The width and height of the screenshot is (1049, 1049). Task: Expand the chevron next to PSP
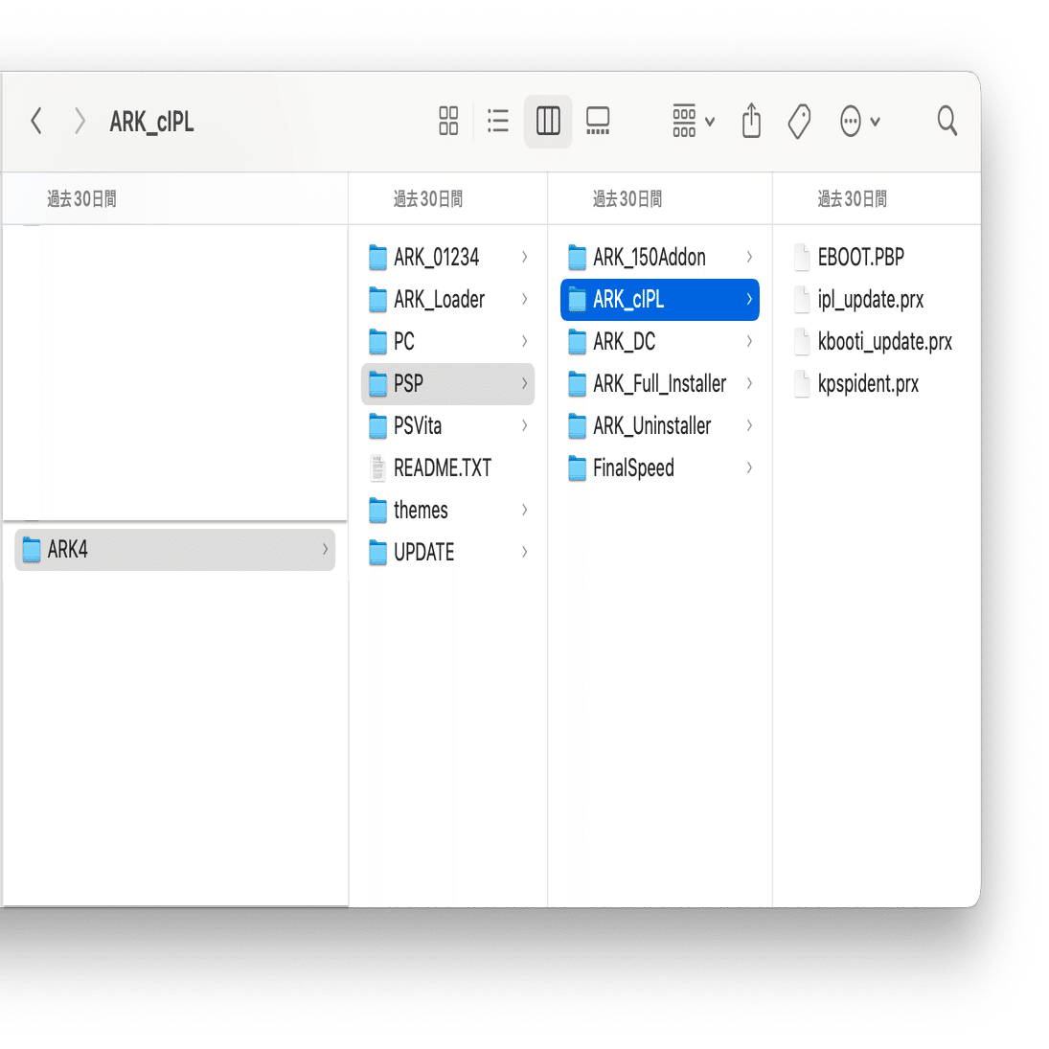point(525,383)
